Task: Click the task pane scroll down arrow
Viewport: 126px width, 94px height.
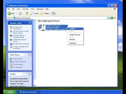Action: click(35, 85)
